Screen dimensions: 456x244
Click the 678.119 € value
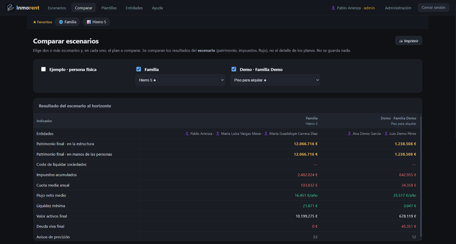(407, 216)
